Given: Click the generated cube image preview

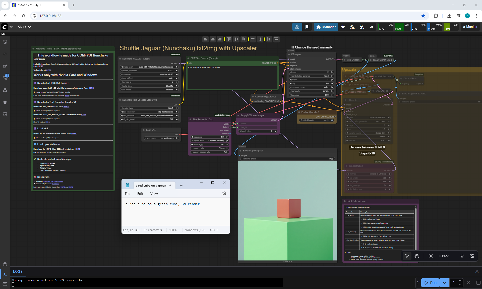Looking at the screenshot, I should pyautogui.click(x=287, y=211).
